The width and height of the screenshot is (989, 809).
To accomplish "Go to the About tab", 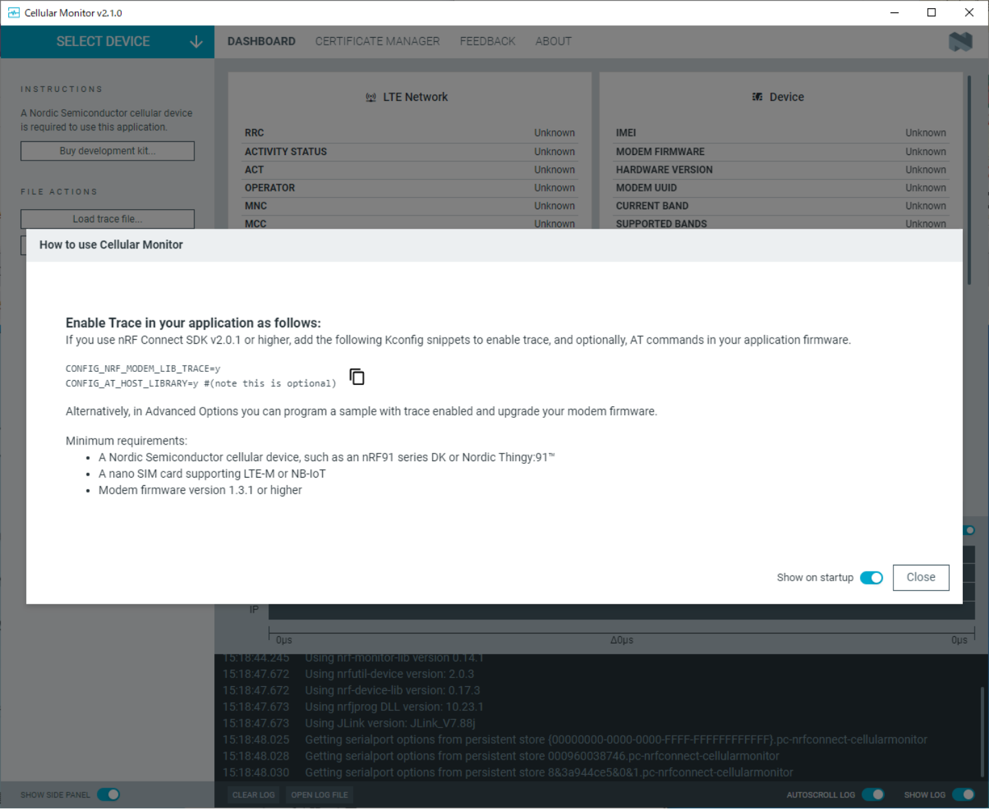I will point(553,41).
